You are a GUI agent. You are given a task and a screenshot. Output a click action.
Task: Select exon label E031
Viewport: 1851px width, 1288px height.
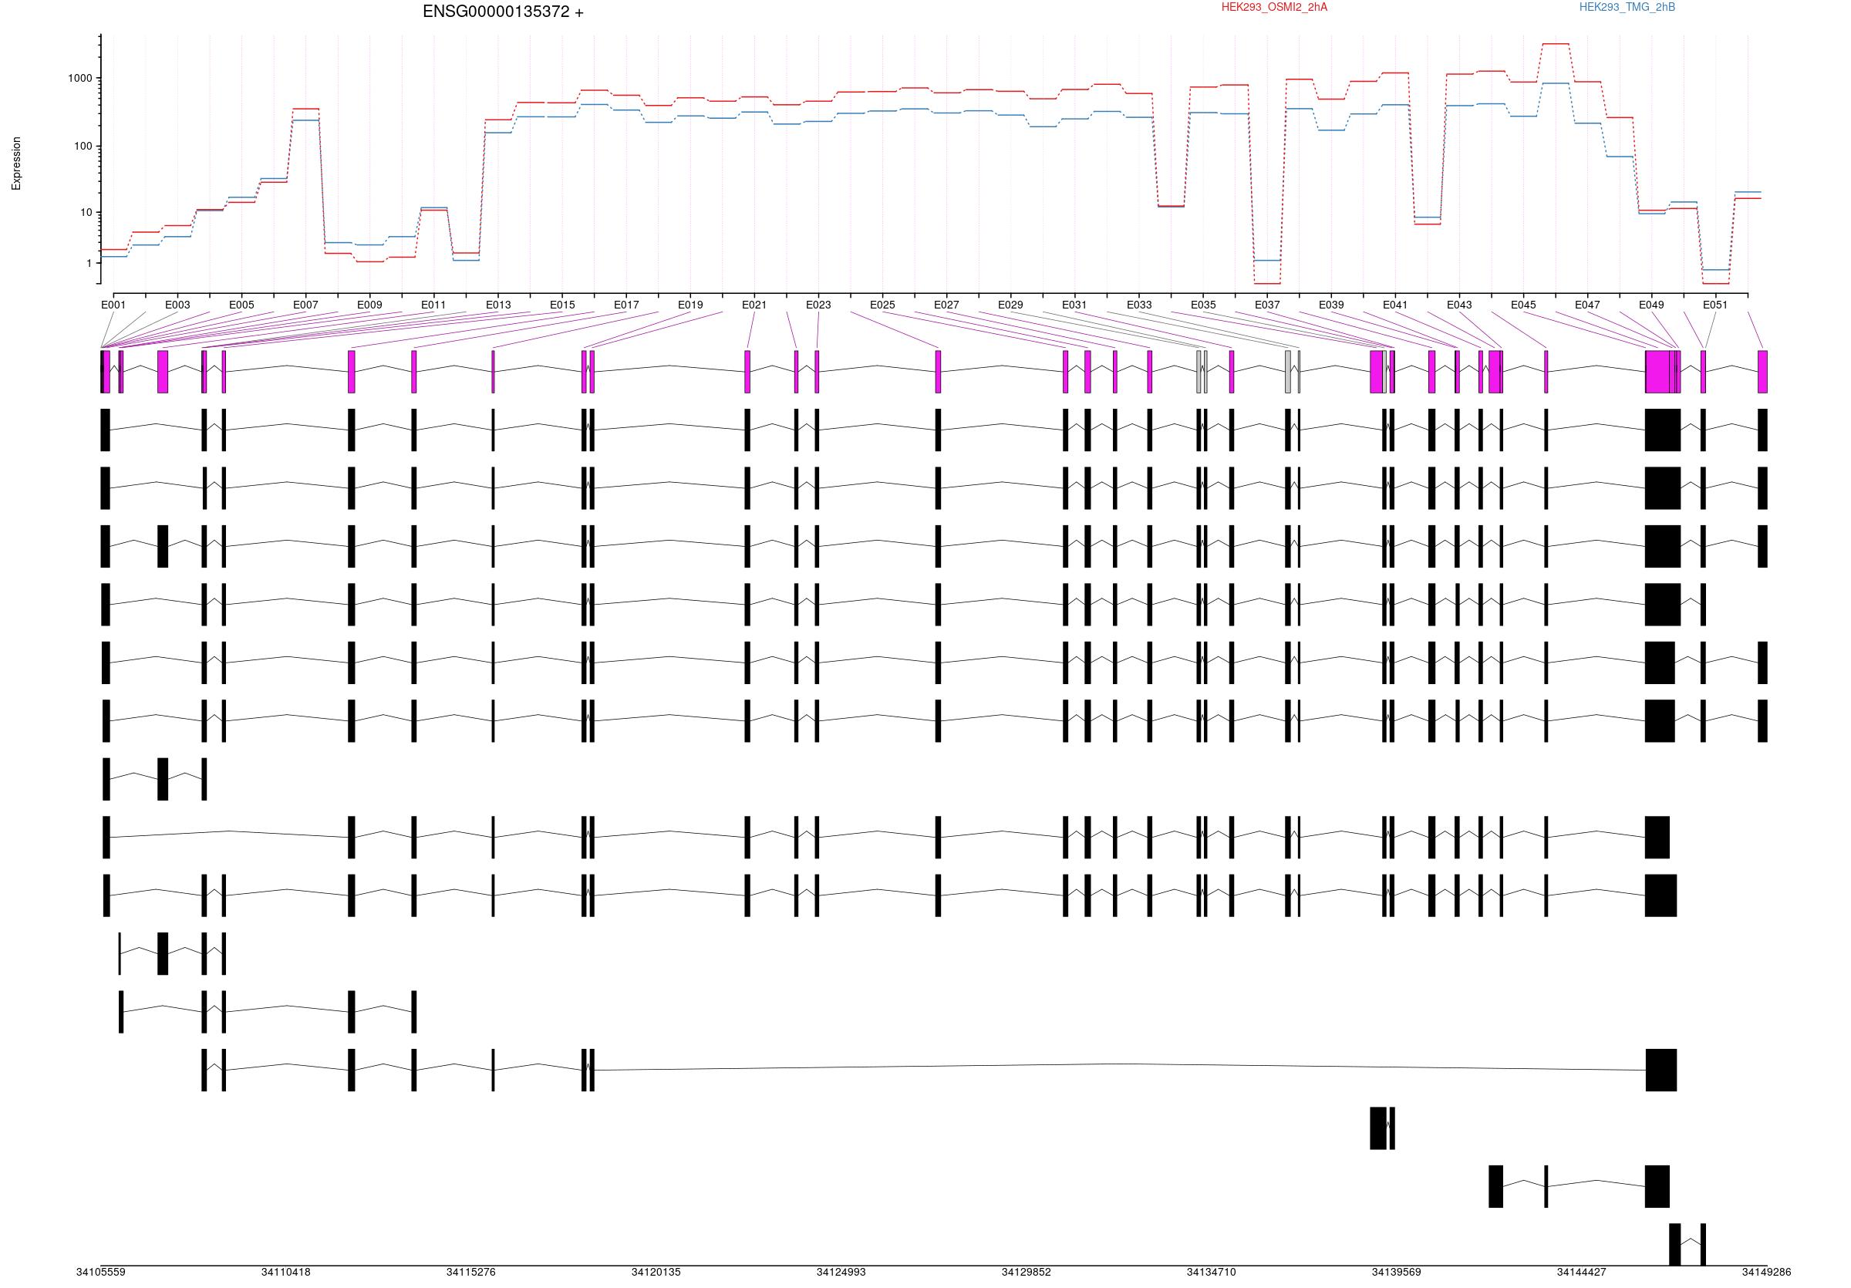[1074, 305]
